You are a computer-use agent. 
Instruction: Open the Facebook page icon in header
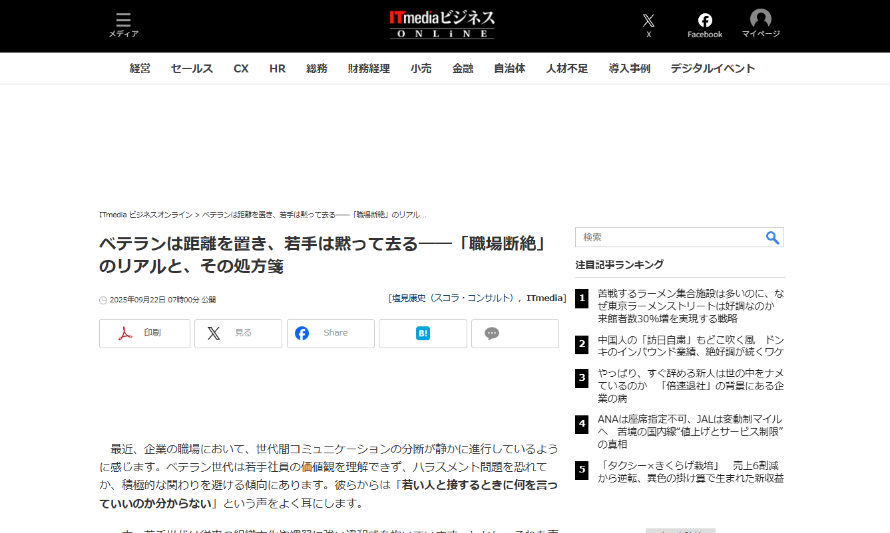click(704, 25)
